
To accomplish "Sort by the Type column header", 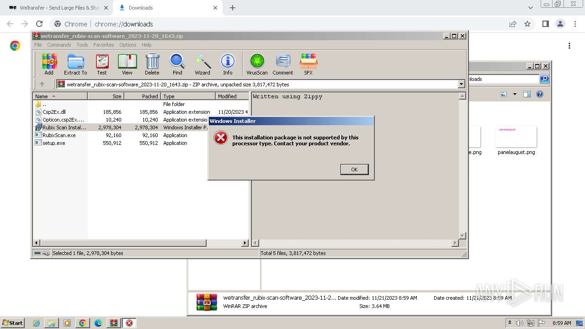I will [188, 96].
